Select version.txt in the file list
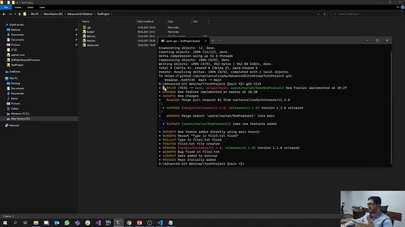The height and width of the screenshot is (227, 405). coord(92,45)
